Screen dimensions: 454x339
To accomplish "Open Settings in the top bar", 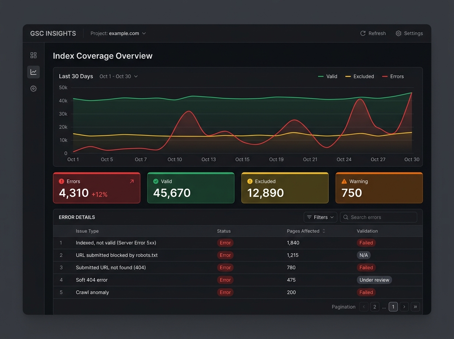I will click(409, 33).
